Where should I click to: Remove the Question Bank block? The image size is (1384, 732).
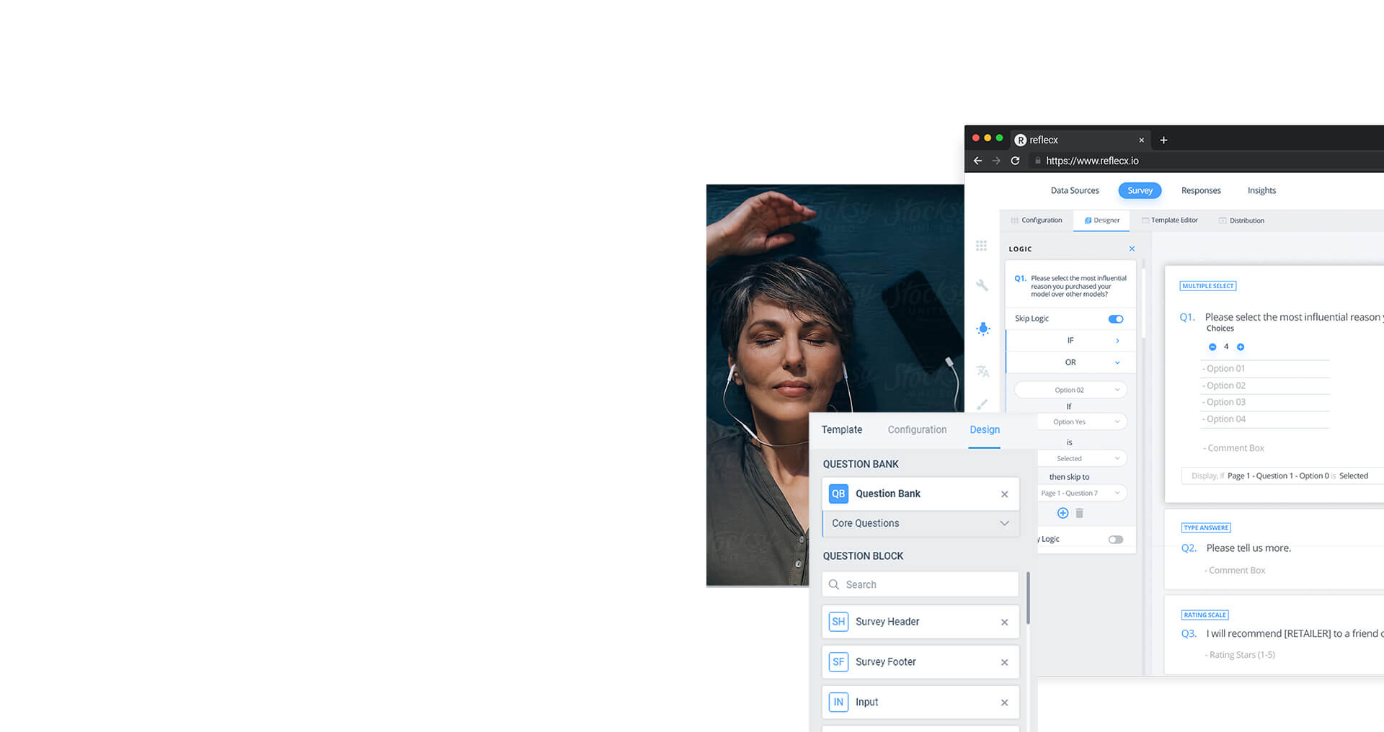1004,494
